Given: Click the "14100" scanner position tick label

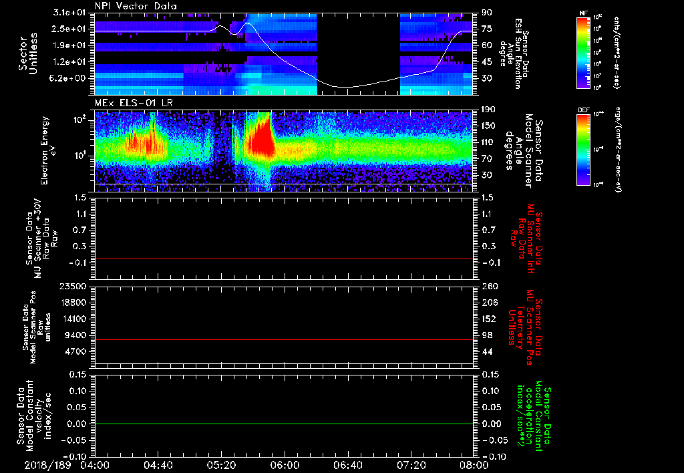Looking at the screenshot, I should coord(73,319).
